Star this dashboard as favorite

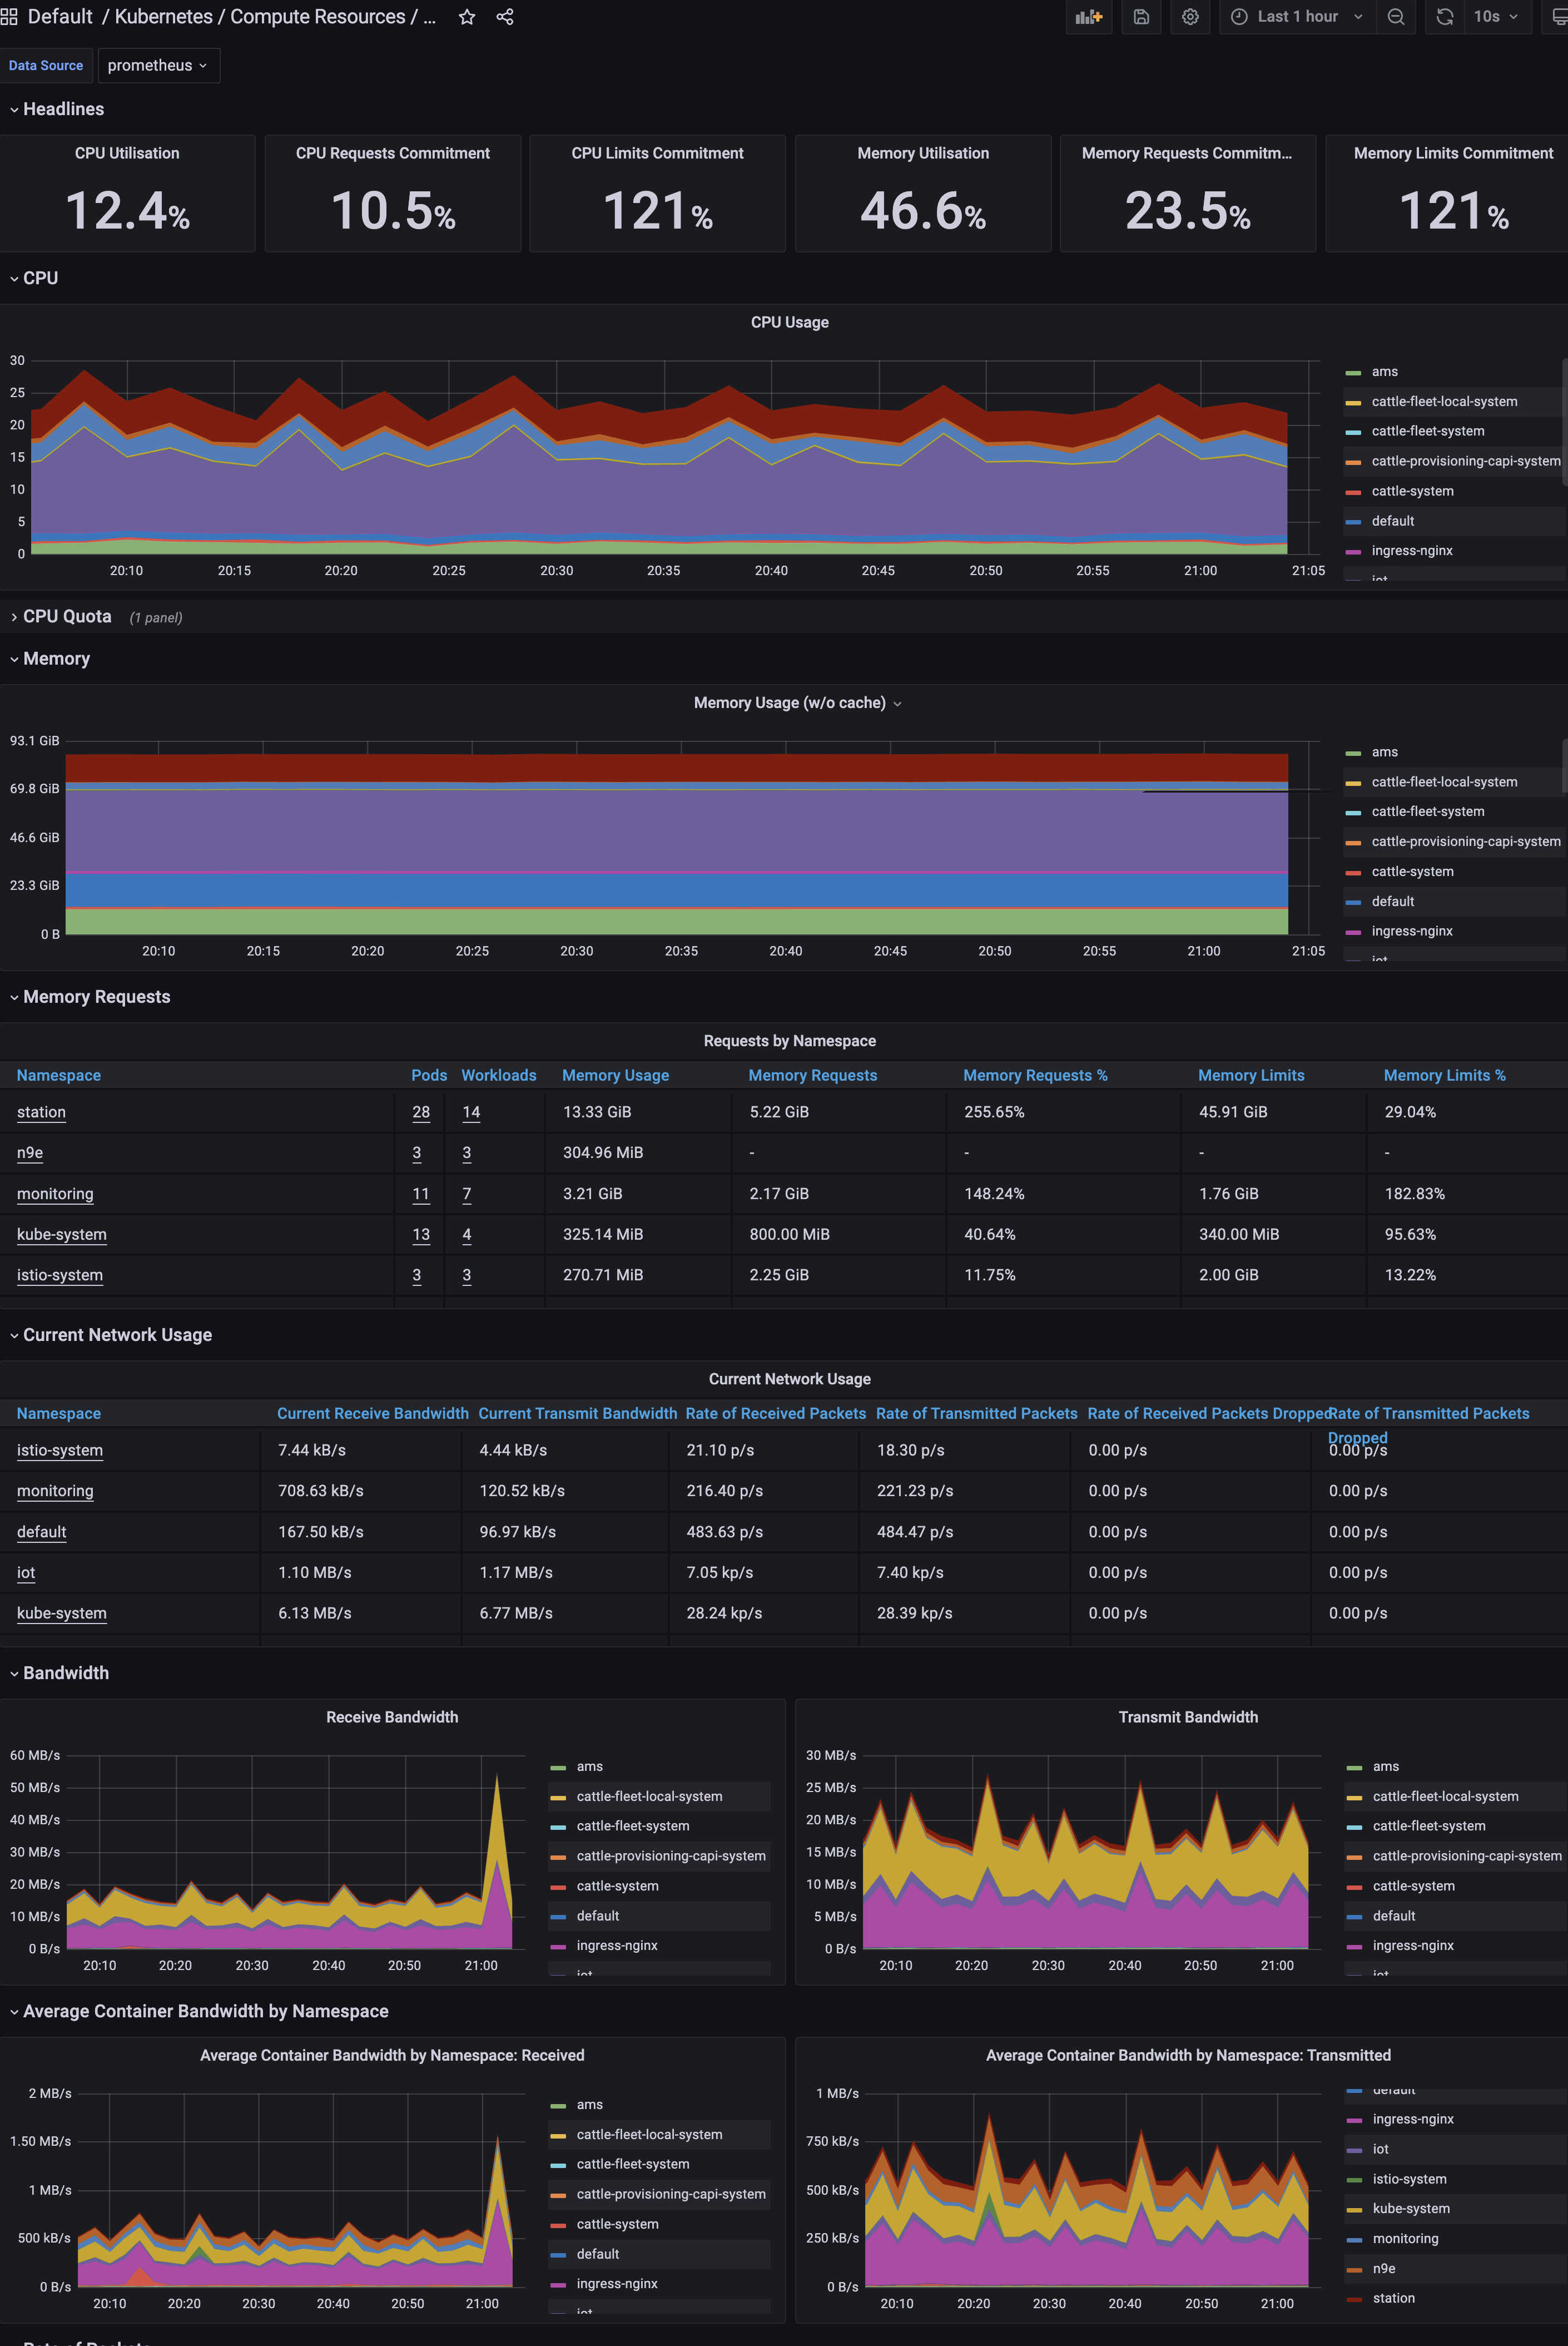tap(467, 17)
